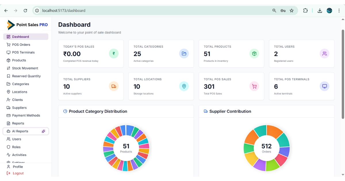
Task: Open AI Reports sidebar entry
Action: tap(26, 131)
